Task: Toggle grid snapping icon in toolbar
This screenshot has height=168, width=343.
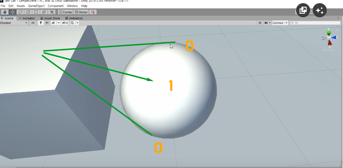Action: [93, 12]
